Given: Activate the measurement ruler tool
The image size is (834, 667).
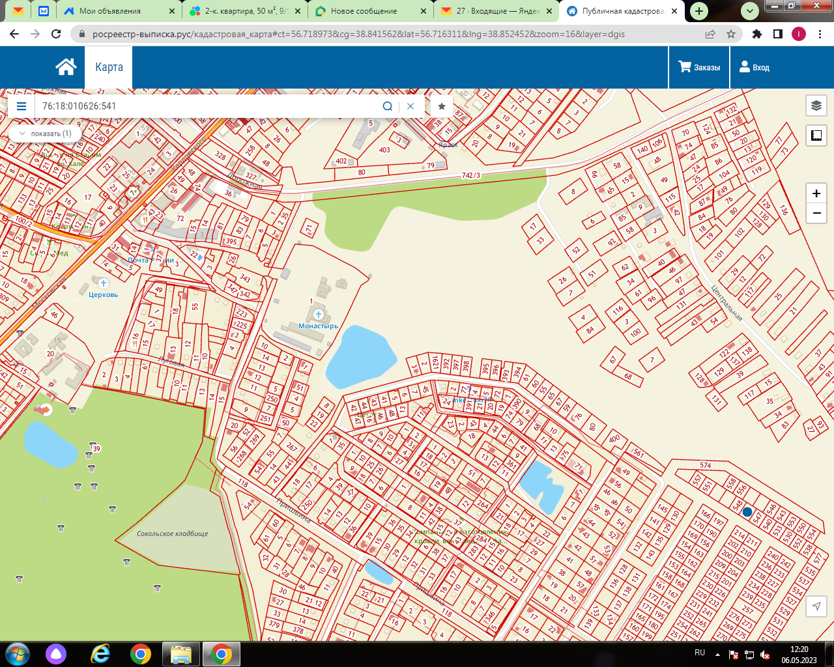Looking at the screenshot, I should click(x=816, y=135).
